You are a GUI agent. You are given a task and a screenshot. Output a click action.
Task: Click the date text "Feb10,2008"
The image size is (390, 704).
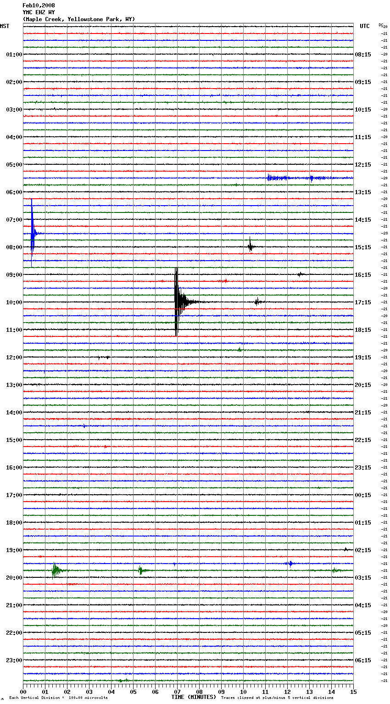pos(39,6)
